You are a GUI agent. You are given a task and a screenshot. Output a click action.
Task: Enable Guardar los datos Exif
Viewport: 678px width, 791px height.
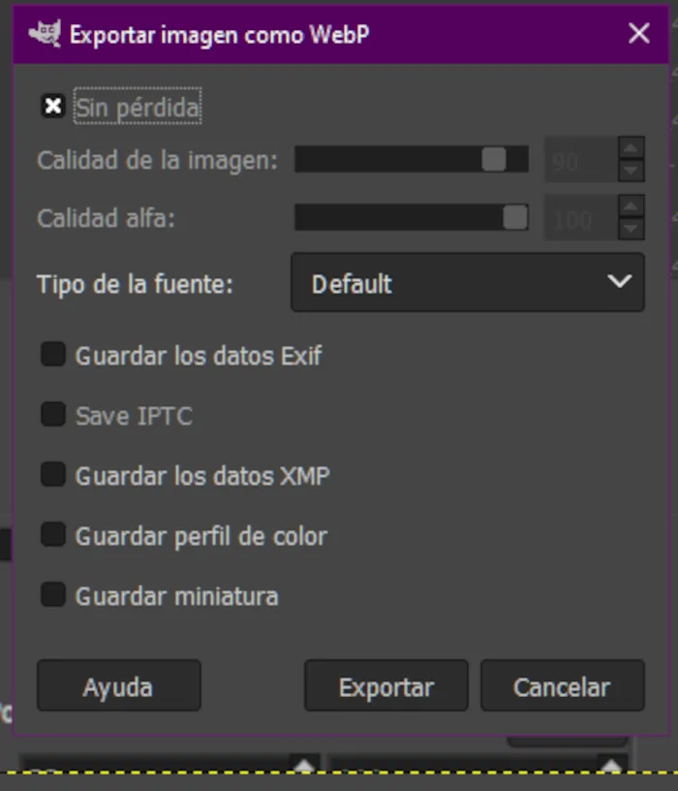[53, 356]
